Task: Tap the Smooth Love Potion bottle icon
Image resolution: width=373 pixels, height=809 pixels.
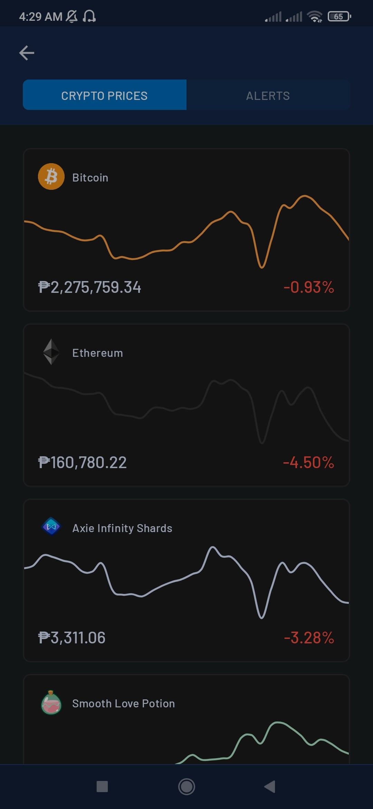Action: pos(51,703)
